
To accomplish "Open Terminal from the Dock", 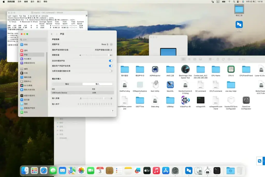I will (217, 171).
